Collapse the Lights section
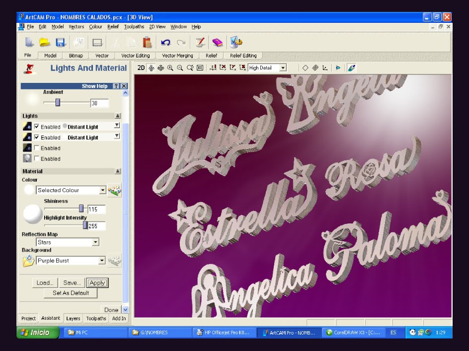Screen dimensions: 469x351 pyautogui.click(x=118, y=116)
